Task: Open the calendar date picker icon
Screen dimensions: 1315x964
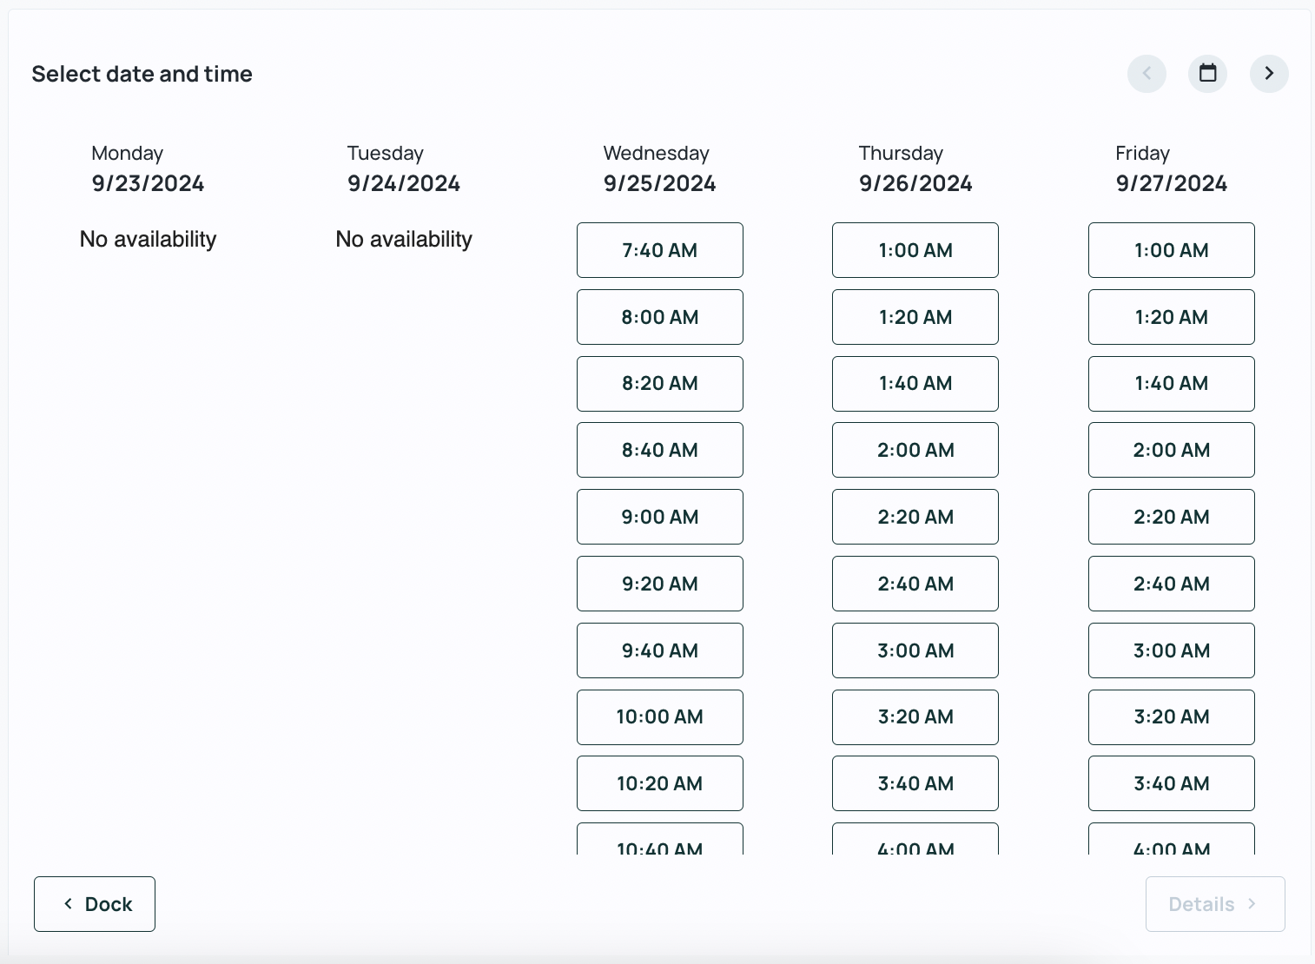Action: [1207, 73]
